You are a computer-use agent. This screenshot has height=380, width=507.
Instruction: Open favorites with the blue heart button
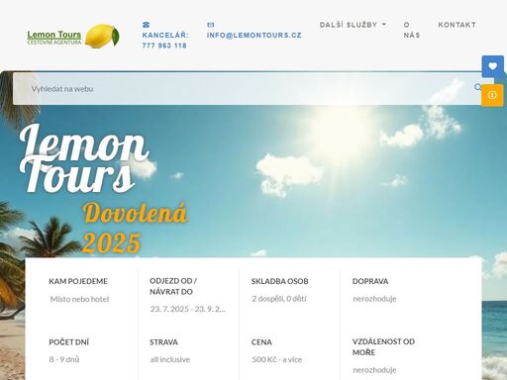(x=492, y=66)
